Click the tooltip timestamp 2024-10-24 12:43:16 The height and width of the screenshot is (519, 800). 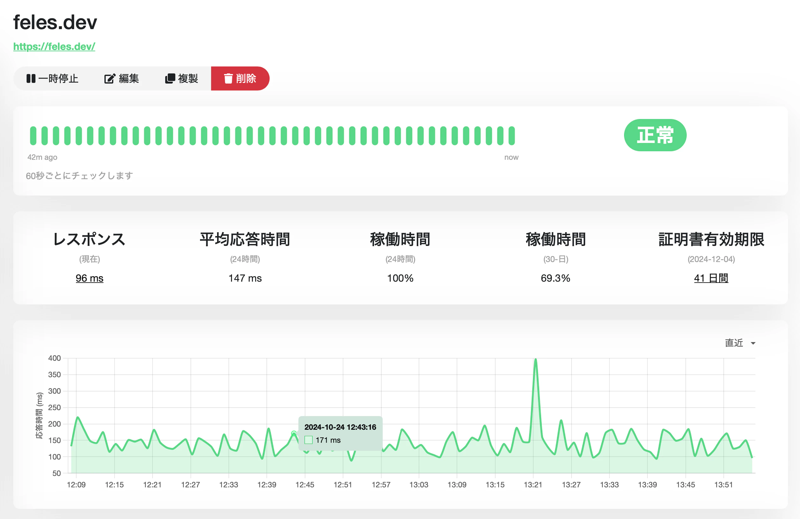pyautogui.click(x=340, y=427)
